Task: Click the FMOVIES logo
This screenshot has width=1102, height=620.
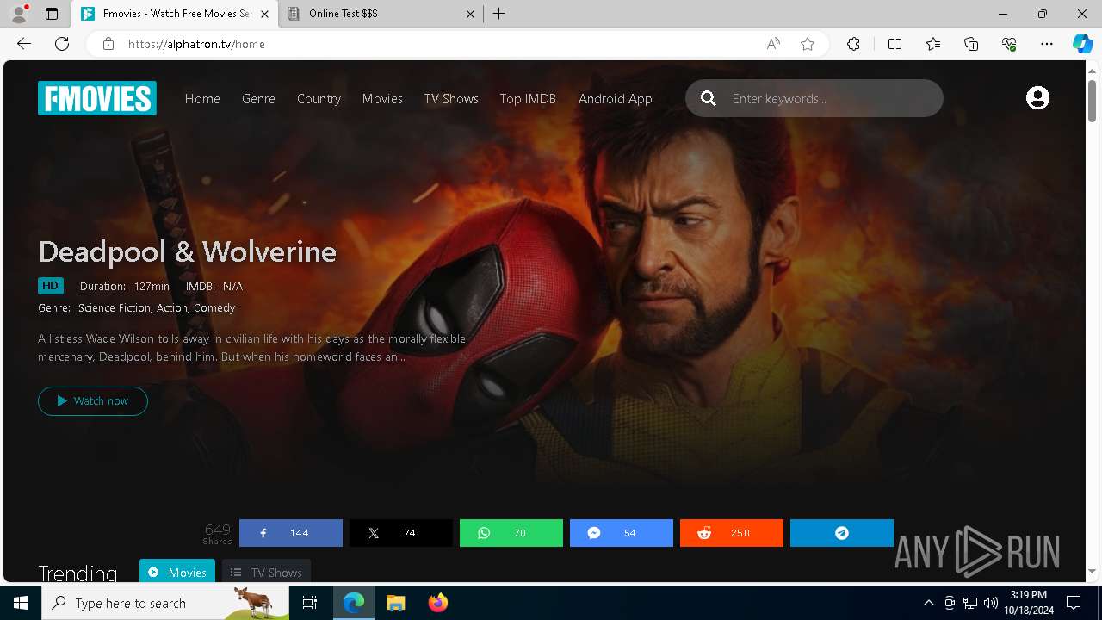Action: 97,98
